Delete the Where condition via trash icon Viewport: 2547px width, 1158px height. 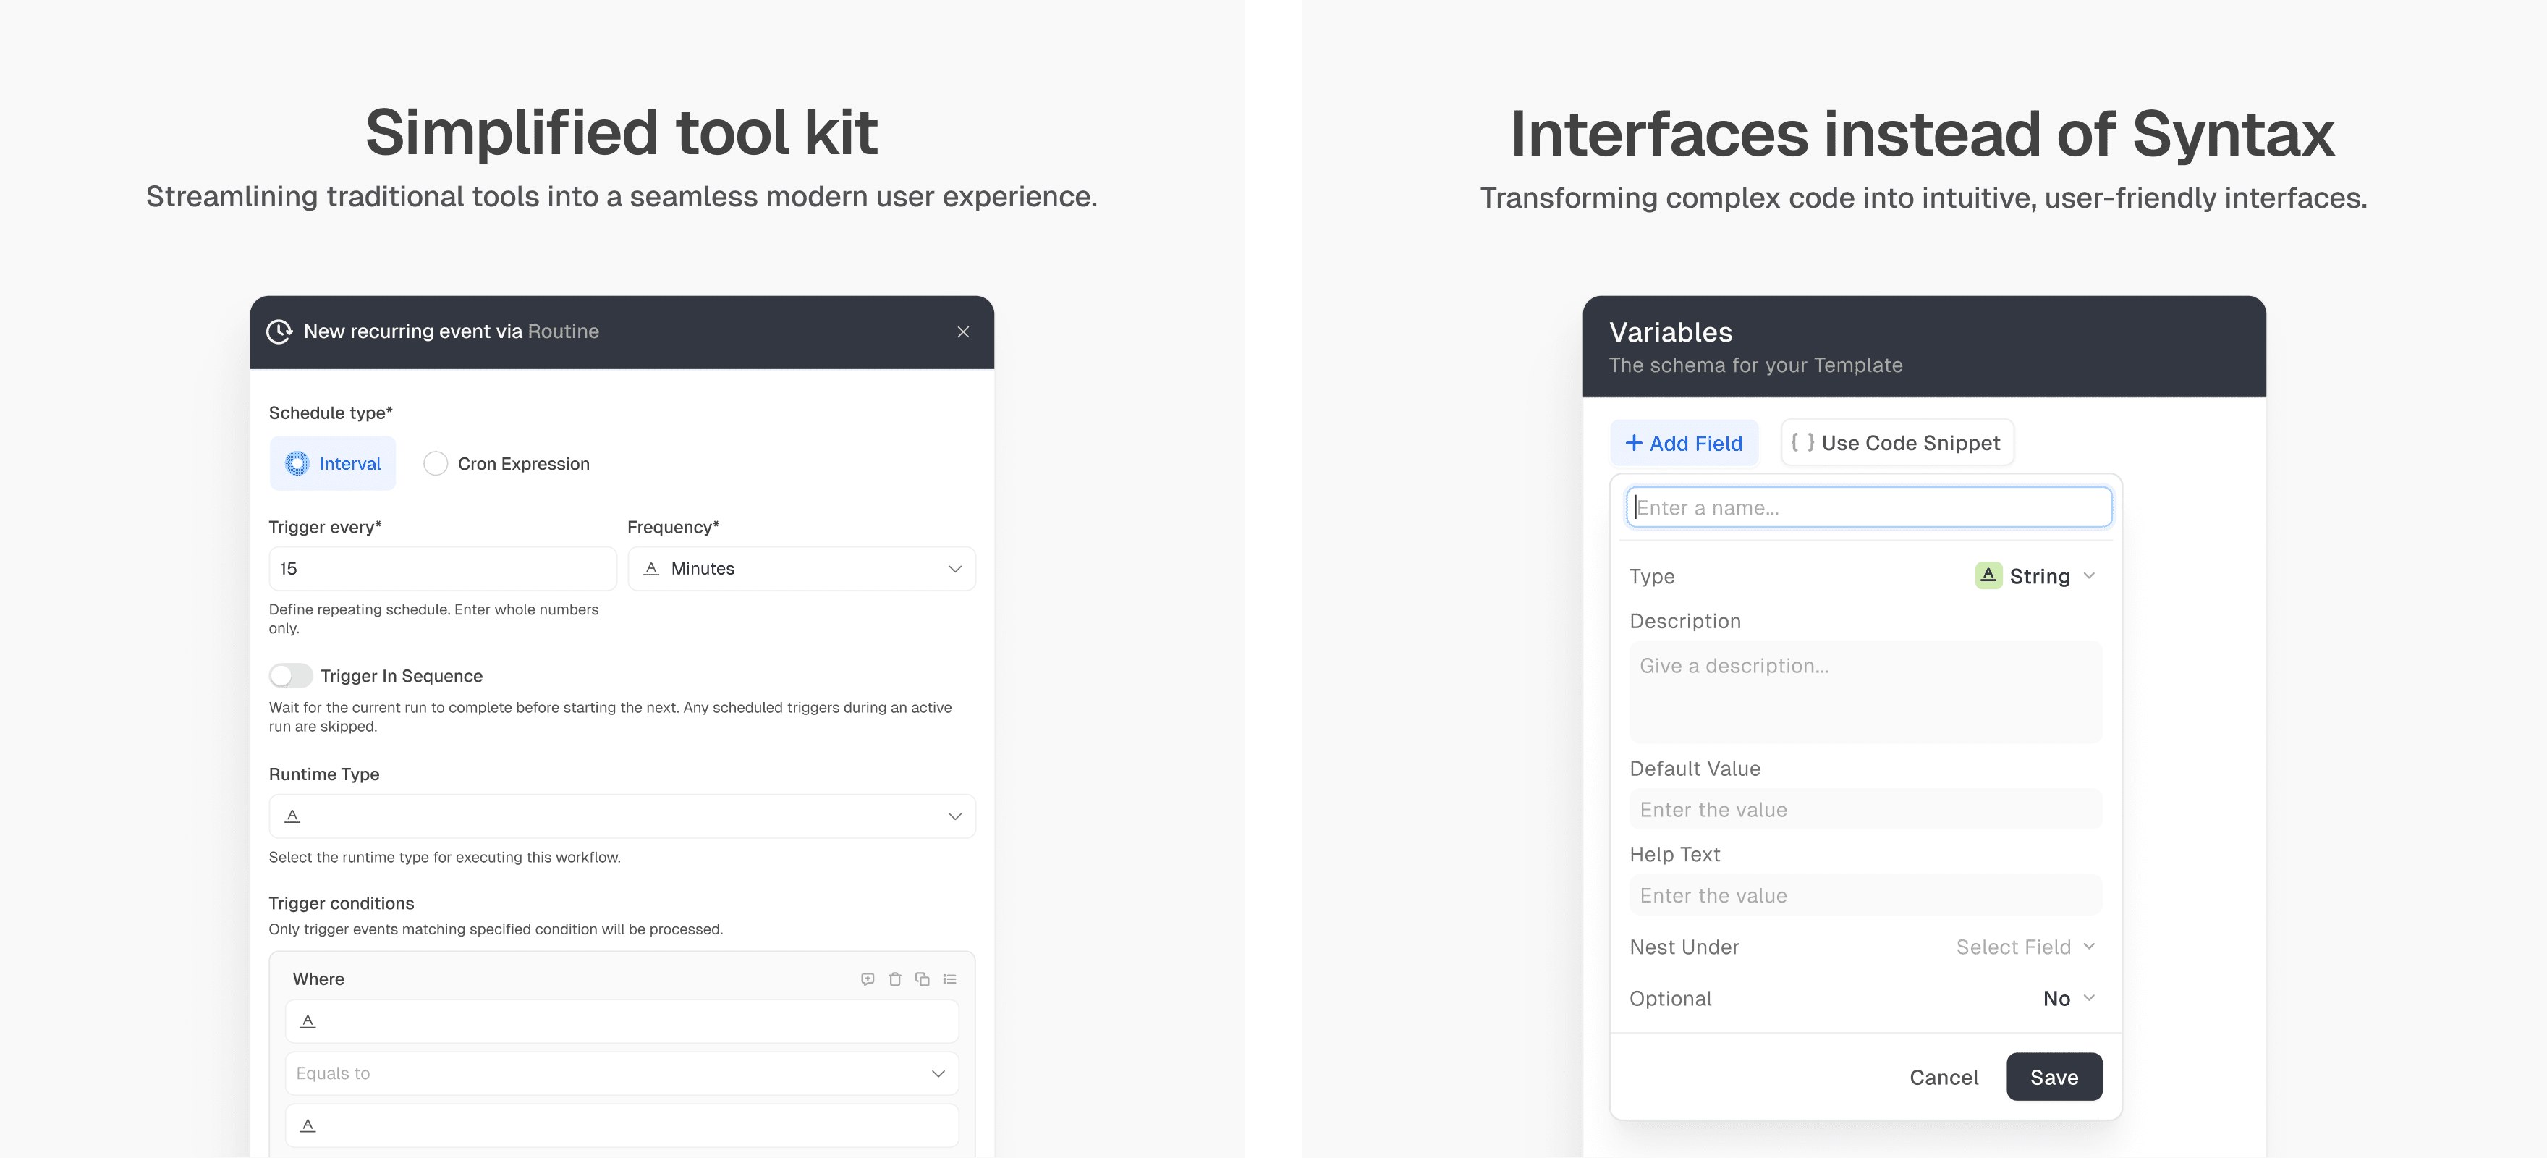click(895, 979)
